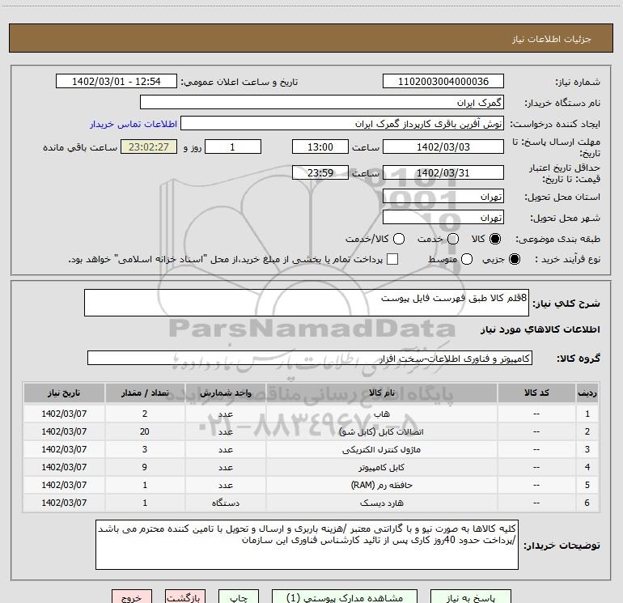Click the پاسخ به نیاز button
The width and height of the screenshot is (623, 603).
pos(470,597)
